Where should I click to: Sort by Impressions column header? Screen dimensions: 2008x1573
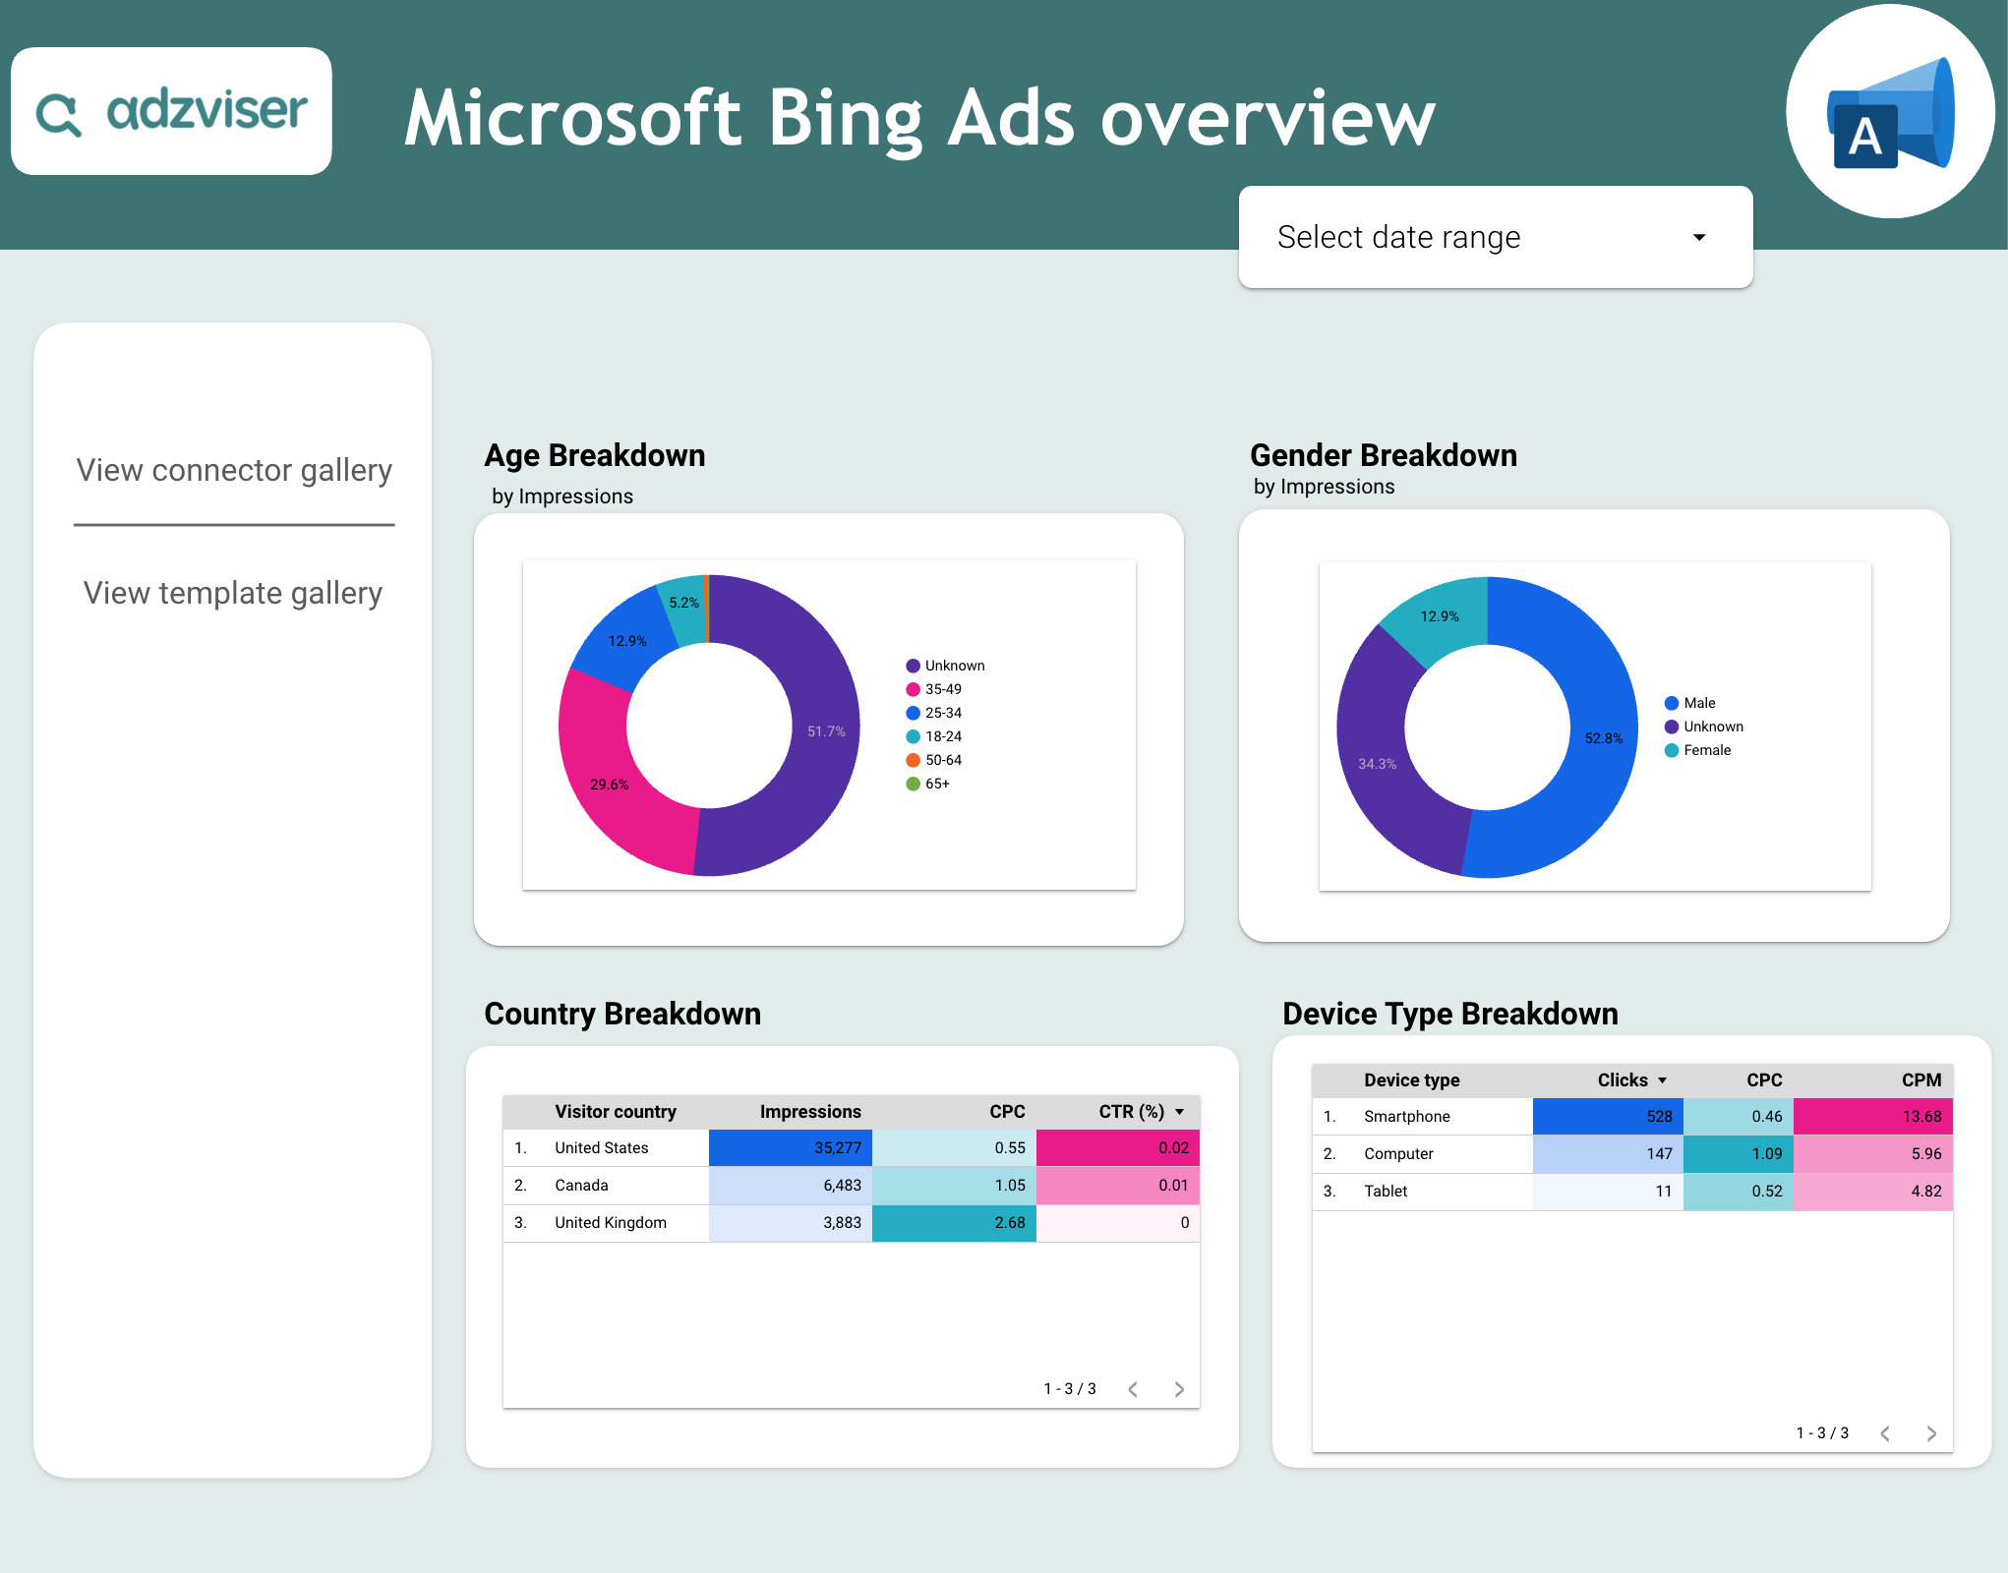(x=810, y=1112)
